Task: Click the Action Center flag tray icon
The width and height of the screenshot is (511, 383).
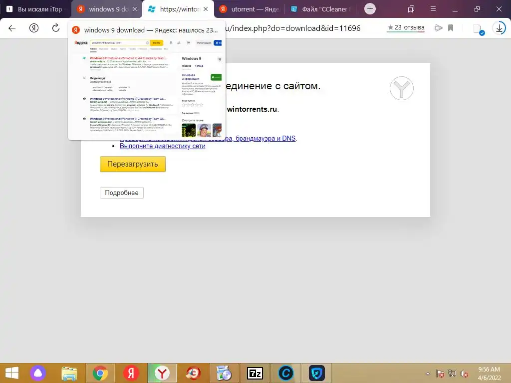Action: pos(440,374)
